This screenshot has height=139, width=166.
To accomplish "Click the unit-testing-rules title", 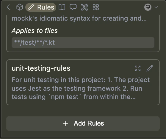I will coord(41,68).
